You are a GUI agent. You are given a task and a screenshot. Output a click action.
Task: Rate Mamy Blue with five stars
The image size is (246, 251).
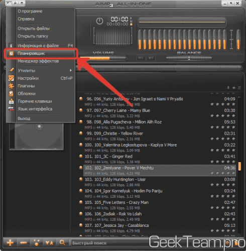[233, 115]
